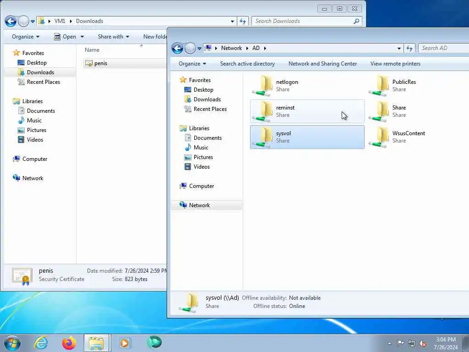469x352 pixels.
Task: Open the green round taskbar application
Action: [x=154, y=342]
